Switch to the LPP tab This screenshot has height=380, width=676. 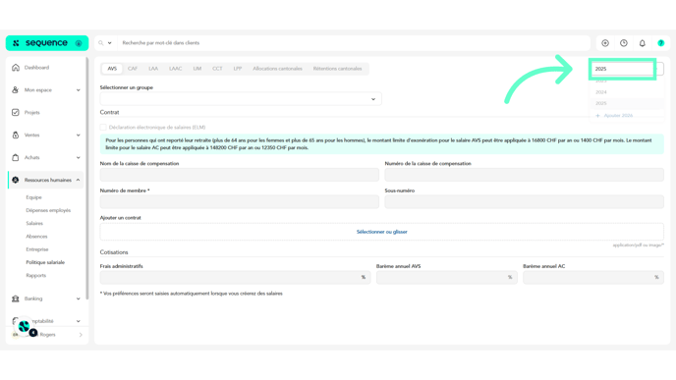[x=238, y=69]
